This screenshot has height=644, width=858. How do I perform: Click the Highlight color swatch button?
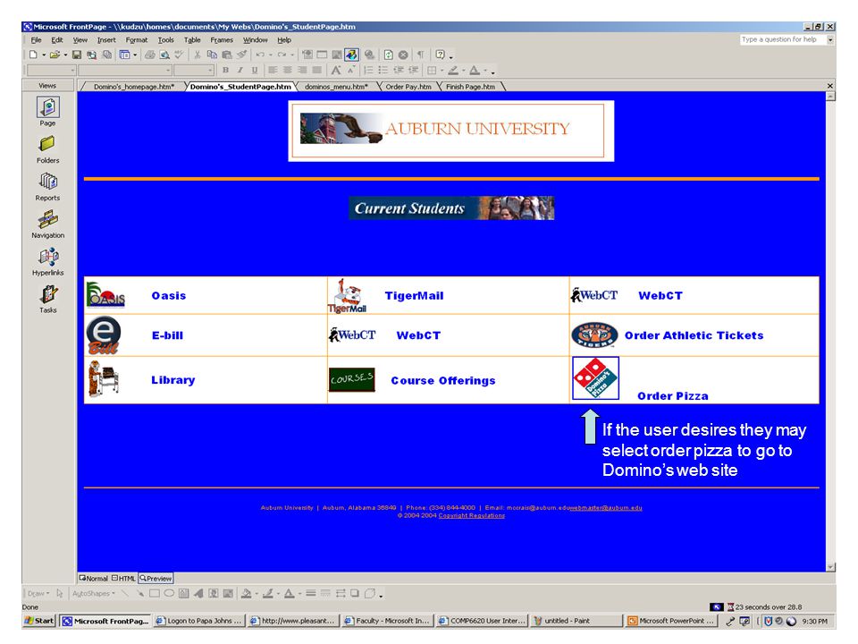pyautogui.click(x=453, y=70)
